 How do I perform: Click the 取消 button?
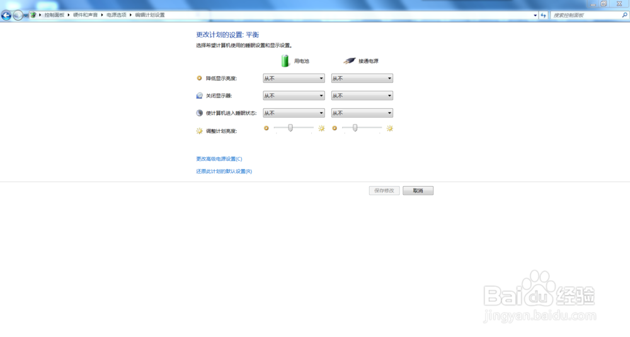[418, 191]
